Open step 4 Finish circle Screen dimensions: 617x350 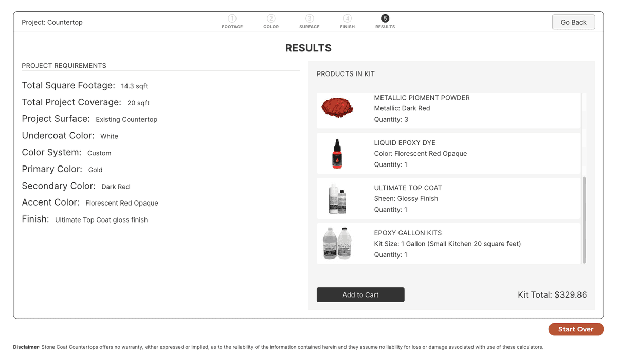[x=348, y=19]
